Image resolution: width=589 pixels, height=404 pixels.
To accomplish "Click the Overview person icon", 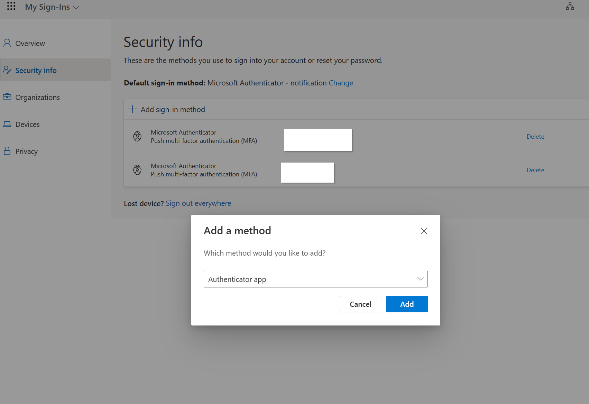I will (x=7, y=43).
